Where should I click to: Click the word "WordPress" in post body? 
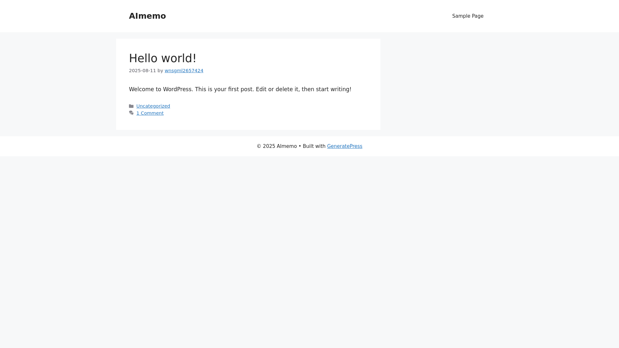coord(177,89)
